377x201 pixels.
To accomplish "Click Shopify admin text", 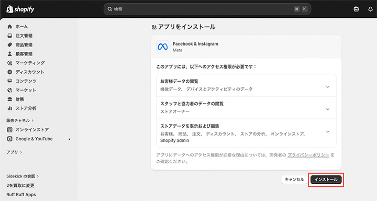I will [174, 140].
